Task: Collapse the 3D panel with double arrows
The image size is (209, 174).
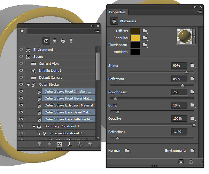Action: [x=92, y=26]
